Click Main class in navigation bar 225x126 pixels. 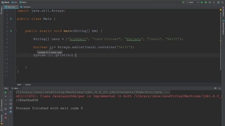point(23,2)
